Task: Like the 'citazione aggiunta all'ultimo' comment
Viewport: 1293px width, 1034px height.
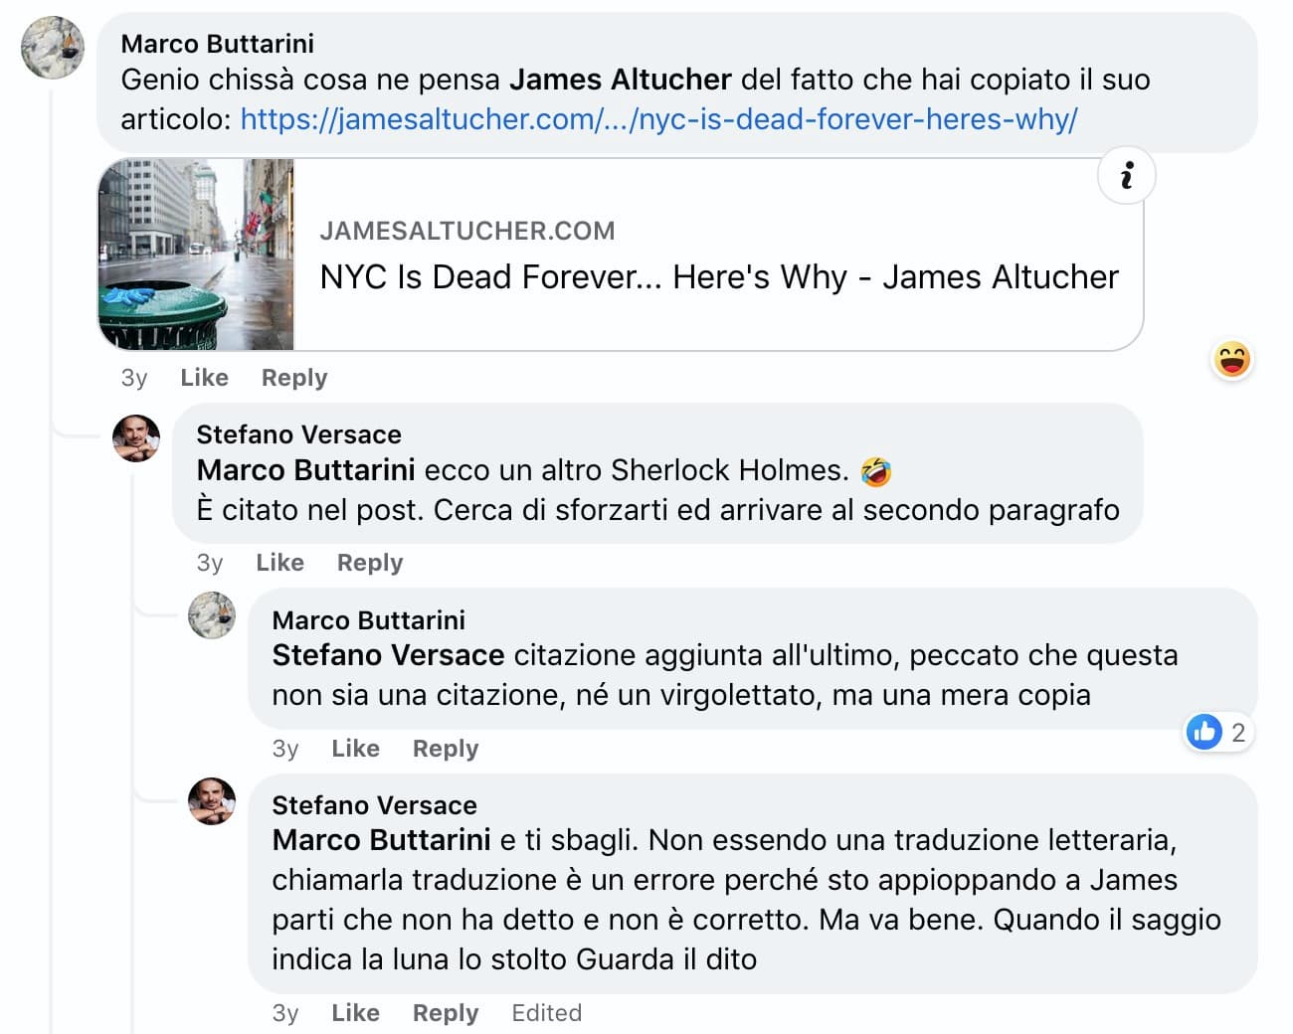Action: coord(355,749)
